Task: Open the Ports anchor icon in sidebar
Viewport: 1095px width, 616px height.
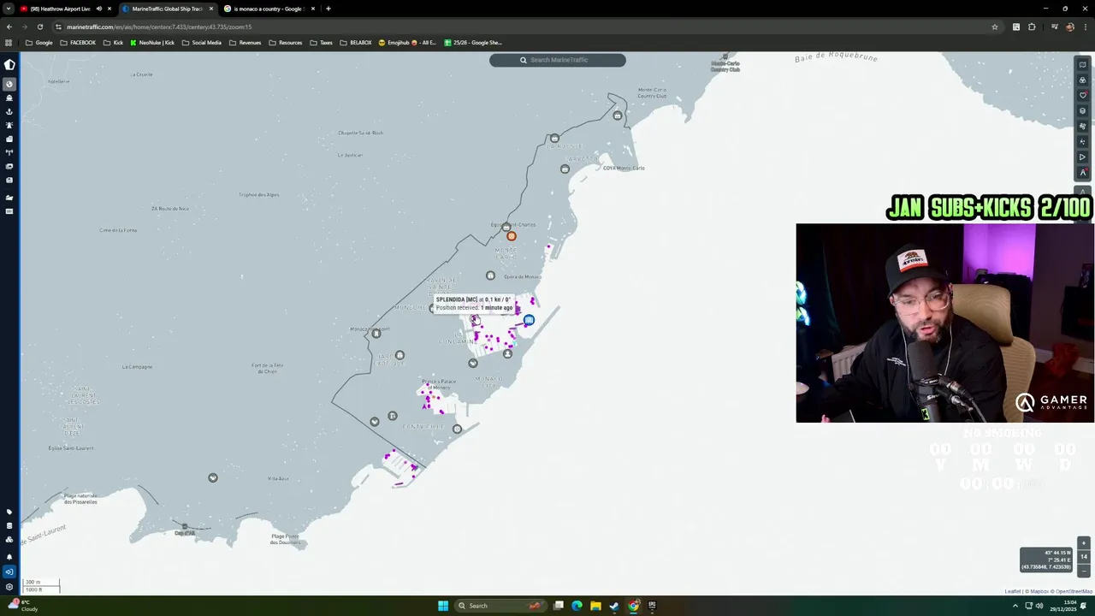Action: coord(9,111)
